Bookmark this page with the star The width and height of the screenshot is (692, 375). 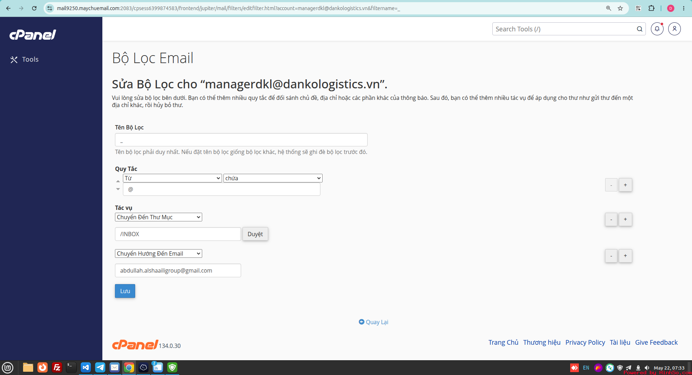(x=620, y=8)
